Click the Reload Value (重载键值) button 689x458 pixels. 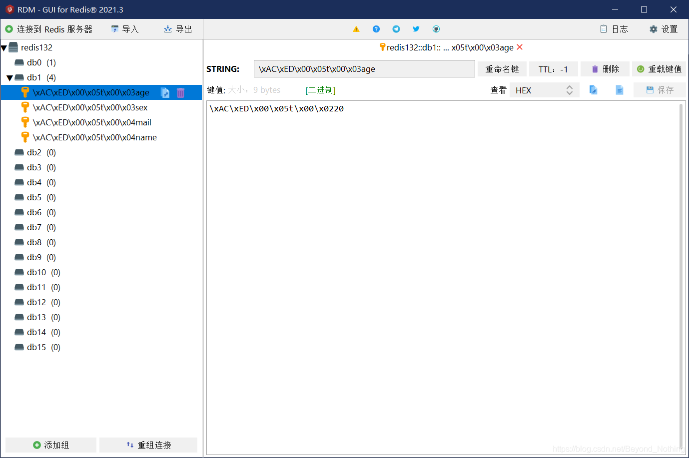tap(659, 69)
